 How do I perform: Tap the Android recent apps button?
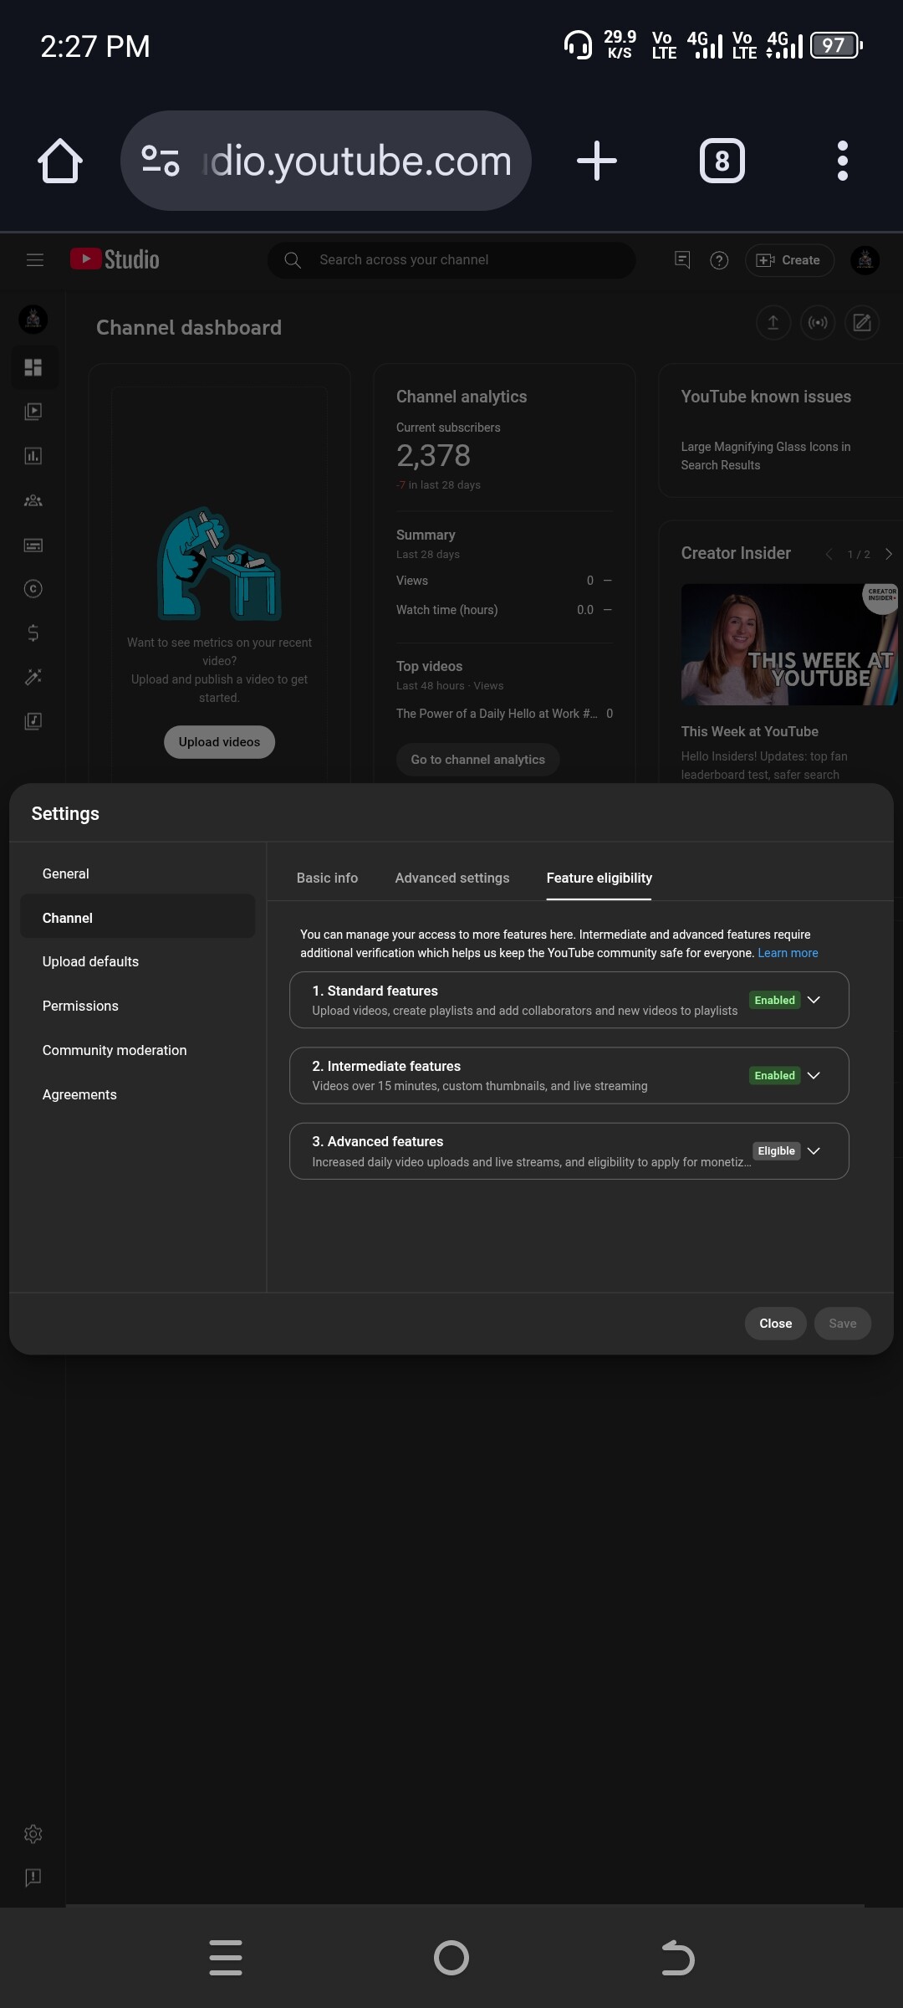(x=226, y=1958)
